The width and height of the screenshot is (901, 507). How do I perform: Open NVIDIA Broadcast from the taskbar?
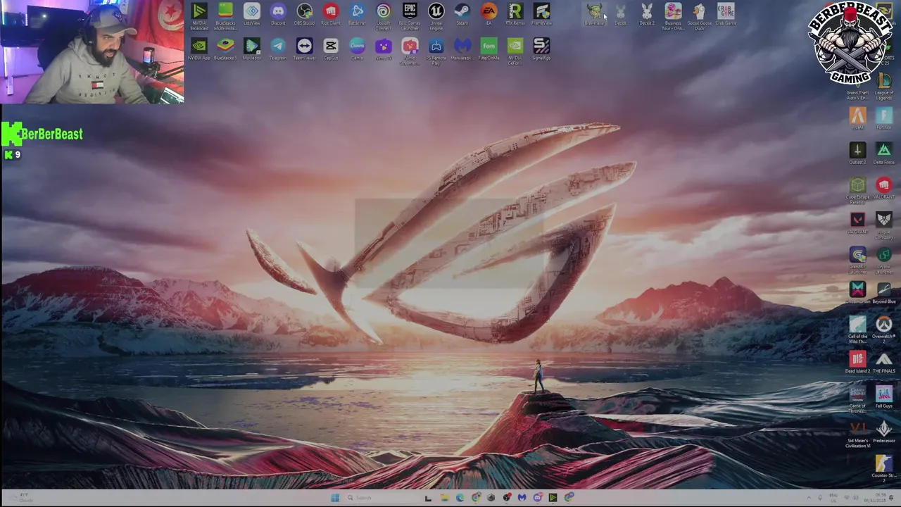[553, 498]
